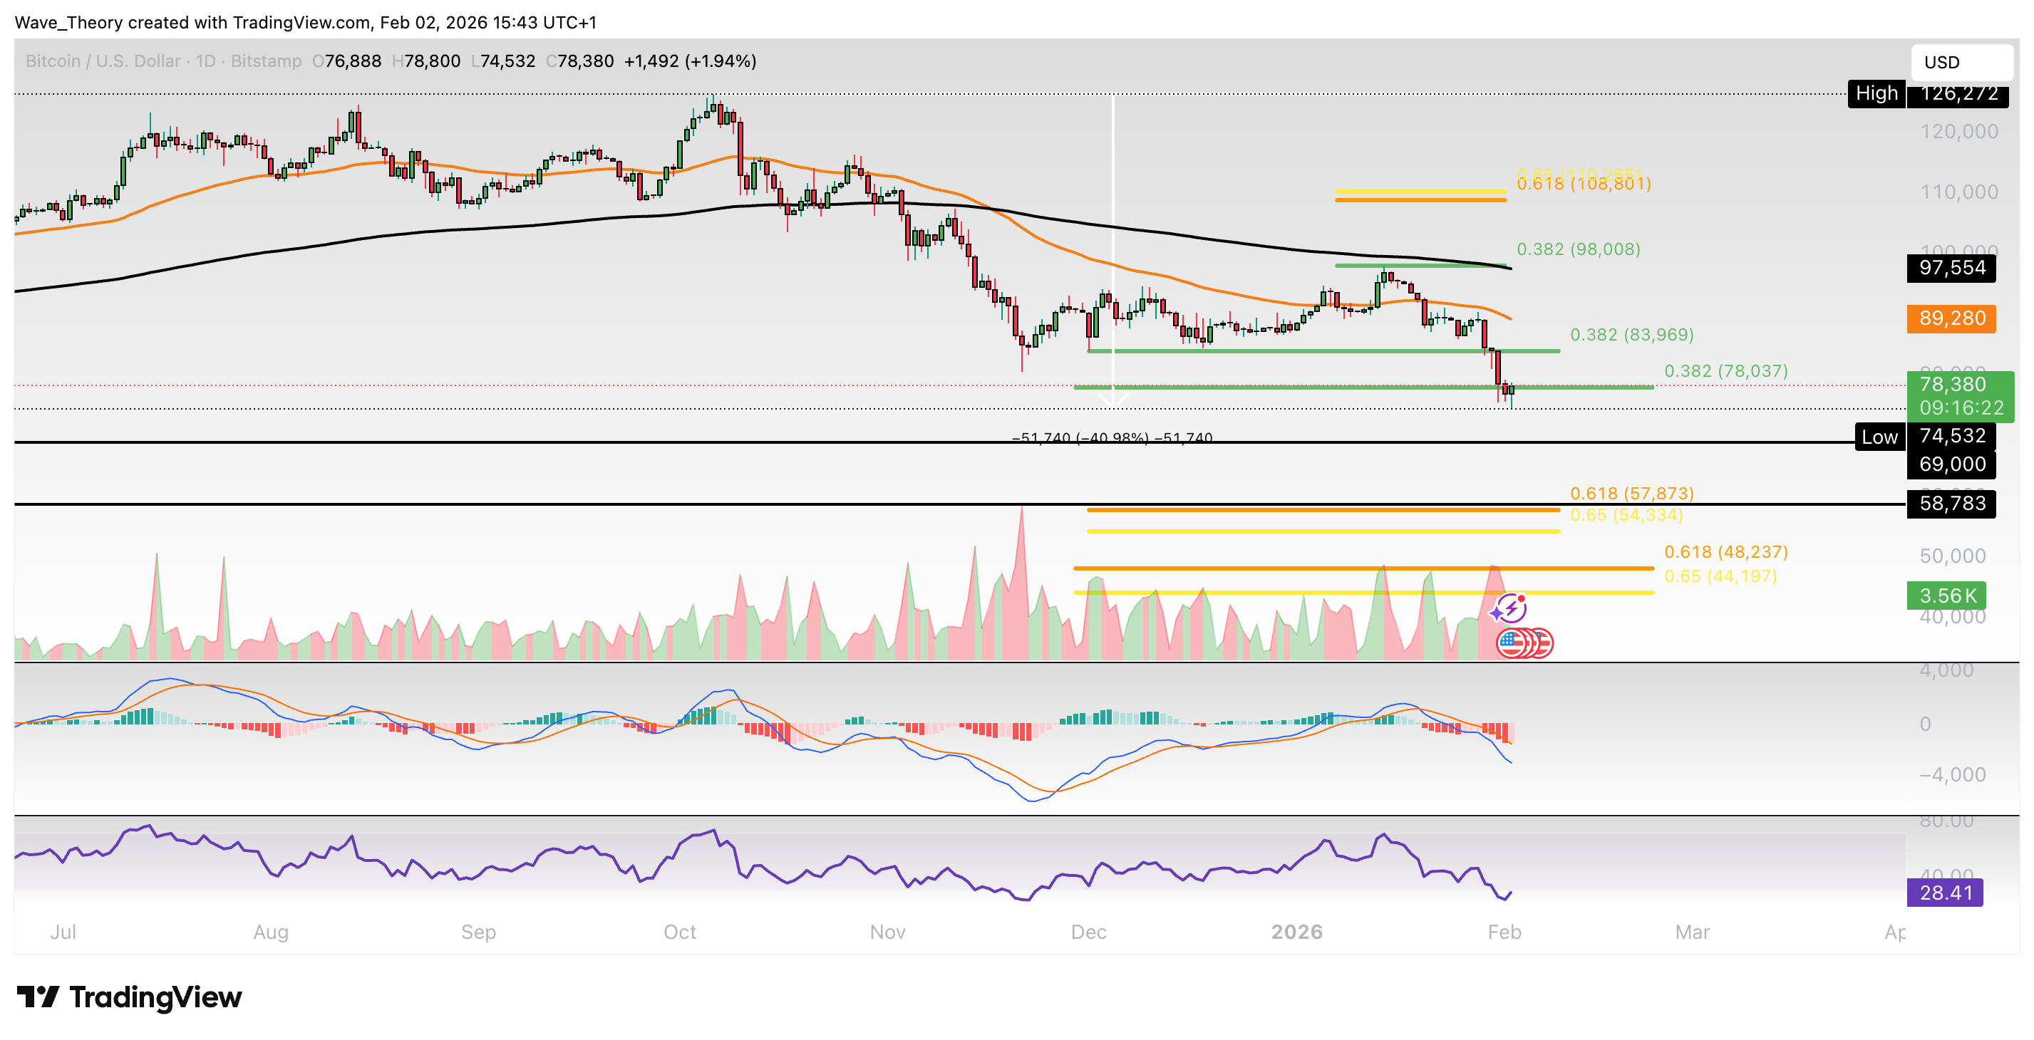The image size is (2034, 1040).
Task: Click the black 97,554 moving average label
Action: [x=1951, y=268]
